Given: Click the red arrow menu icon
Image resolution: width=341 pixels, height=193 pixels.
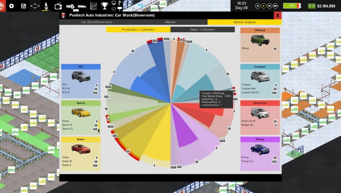Looking at the screenshot, I should pos(2,6).
